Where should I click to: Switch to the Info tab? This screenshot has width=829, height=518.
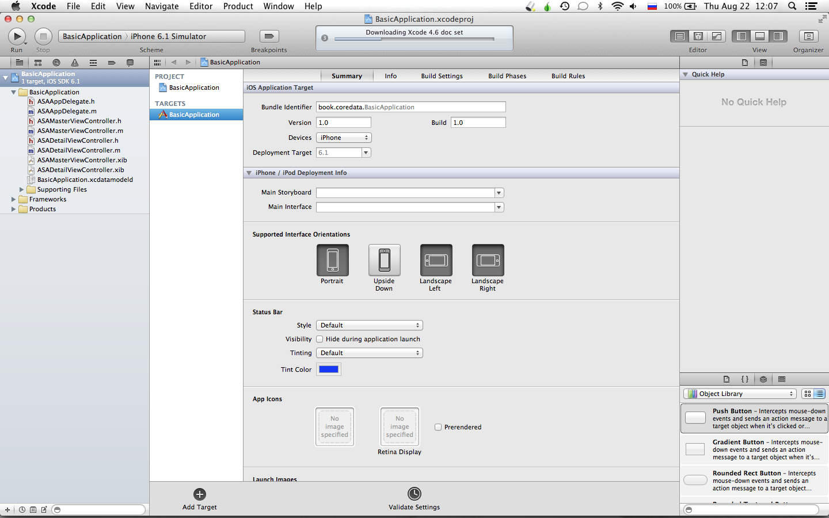pyautogui.click(x=391, y=76)
